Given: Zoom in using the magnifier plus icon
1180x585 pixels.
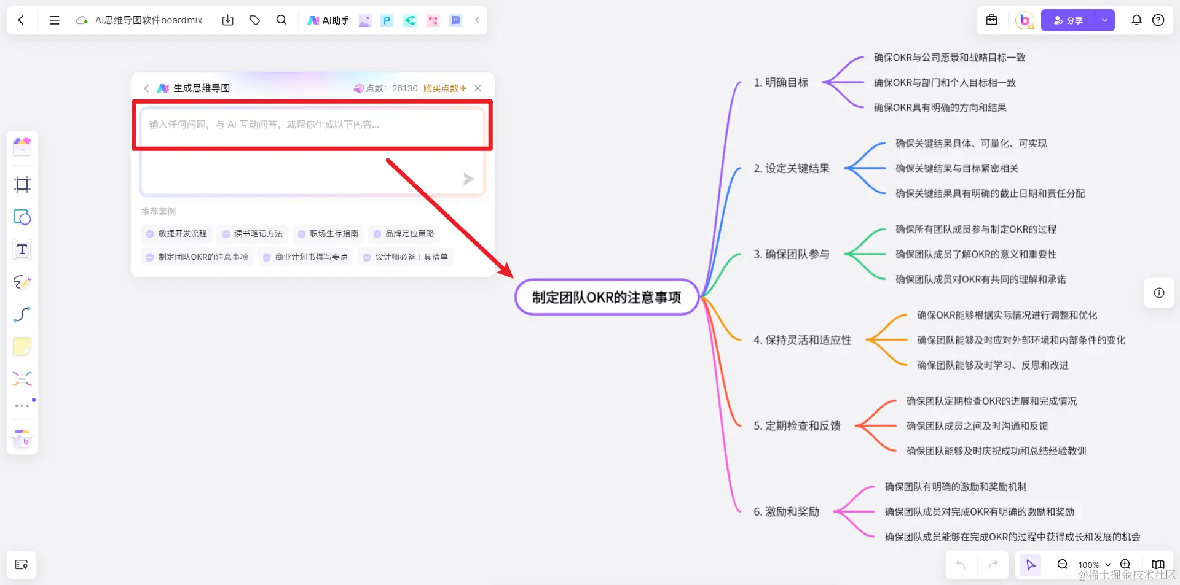Looking at the screenshot, I should point(1125,564).
